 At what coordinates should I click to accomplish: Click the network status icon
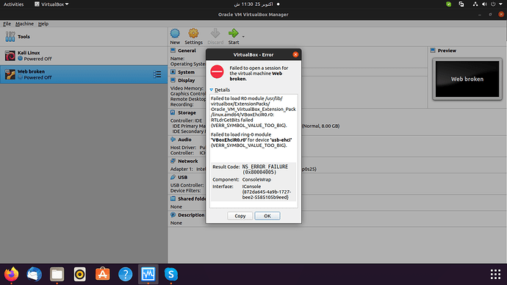coord(475,4)
